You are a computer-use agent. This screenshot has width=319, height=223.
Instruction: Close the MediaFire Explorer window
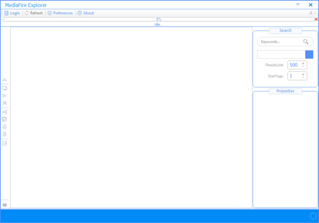click(x=311, y=5)
